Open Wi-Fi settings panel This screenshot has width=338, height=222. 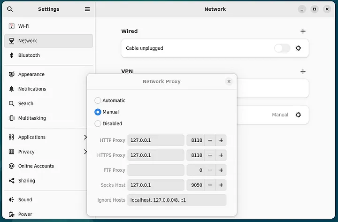48,26
